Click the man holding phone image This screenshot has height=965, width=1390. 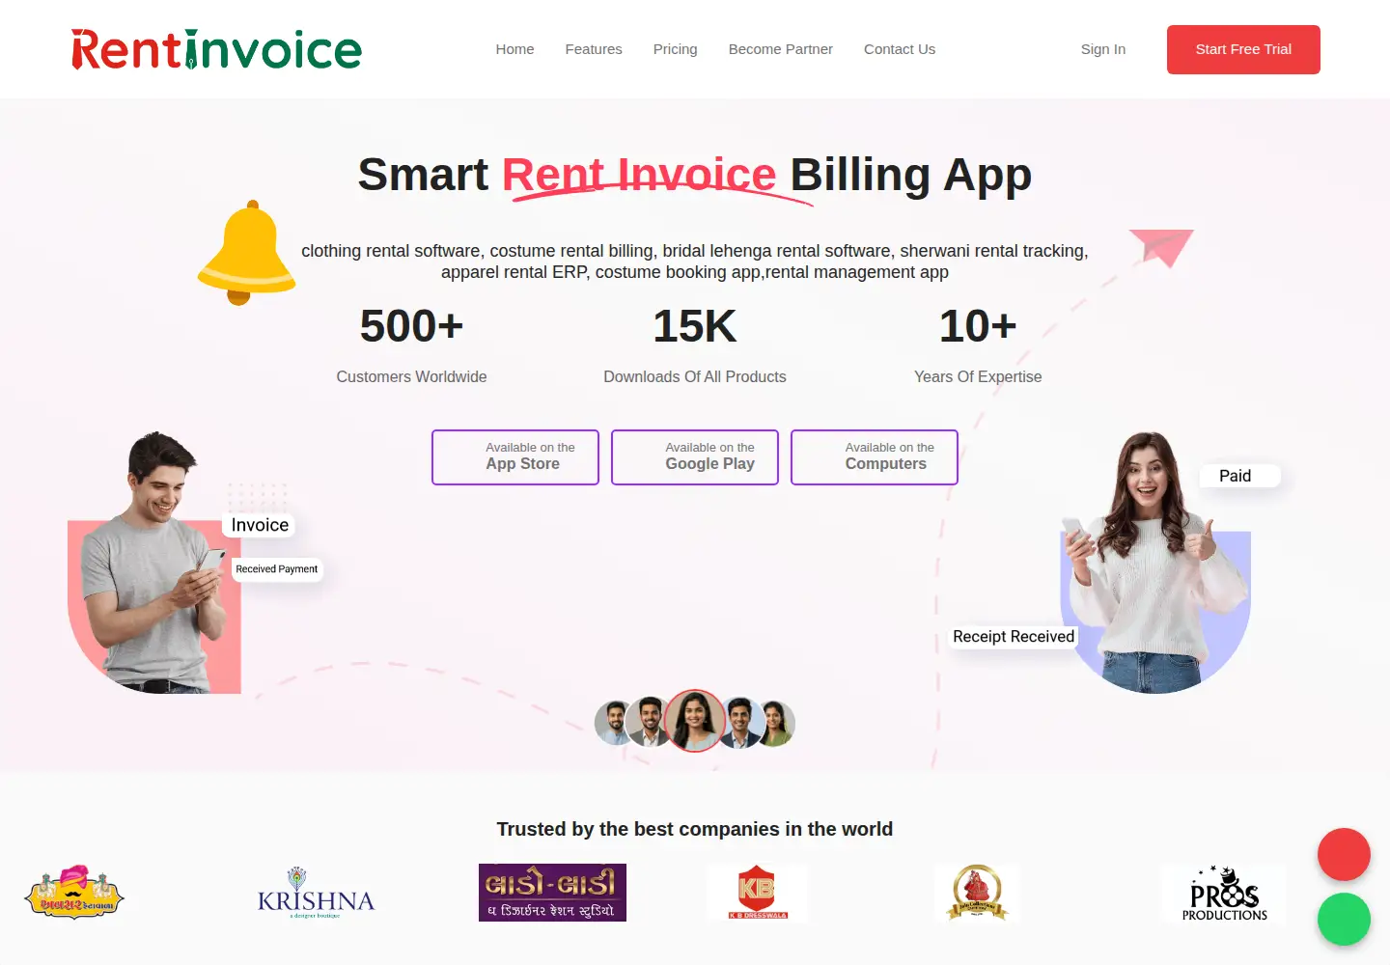(154, 563)
